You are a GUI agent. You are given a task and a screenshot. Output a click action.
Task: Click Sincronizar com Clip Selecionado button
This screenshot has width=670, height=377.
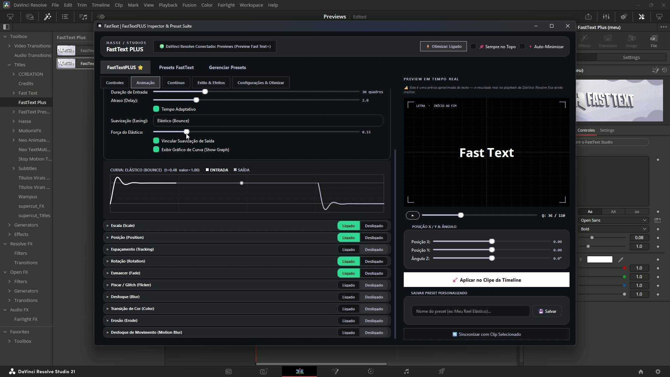pyautogui.click(x=486, y=334)
